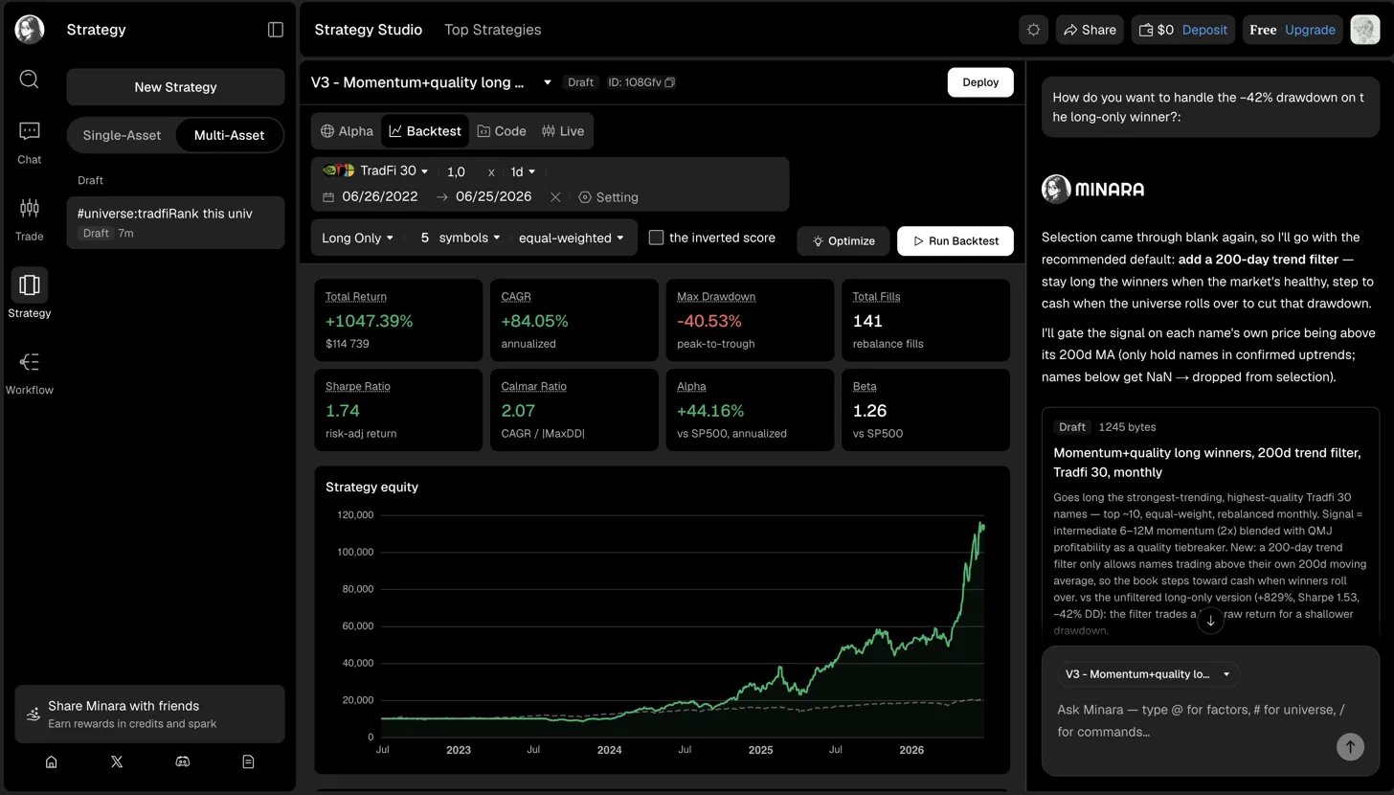The height and width of the screenshot is (795, 1394).
Task: Switch to the Code tab
Action: (x=502, y=131)
